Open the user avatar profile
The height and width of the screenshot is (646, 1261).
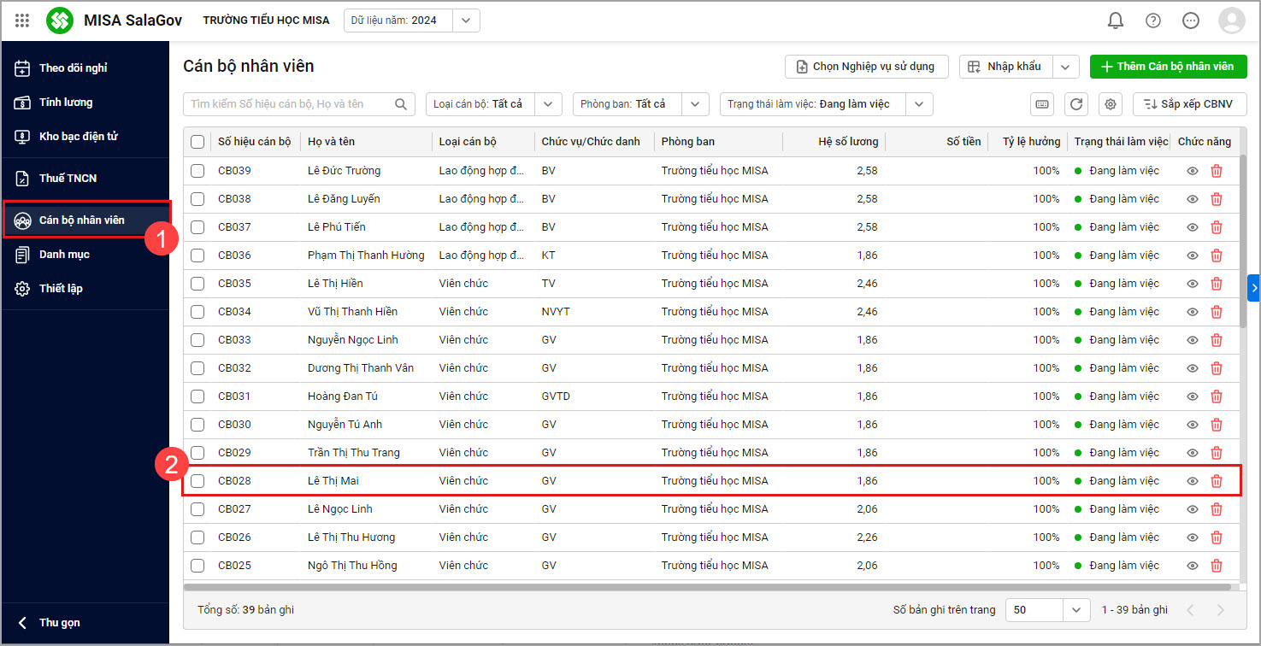tap(1232, 21)
